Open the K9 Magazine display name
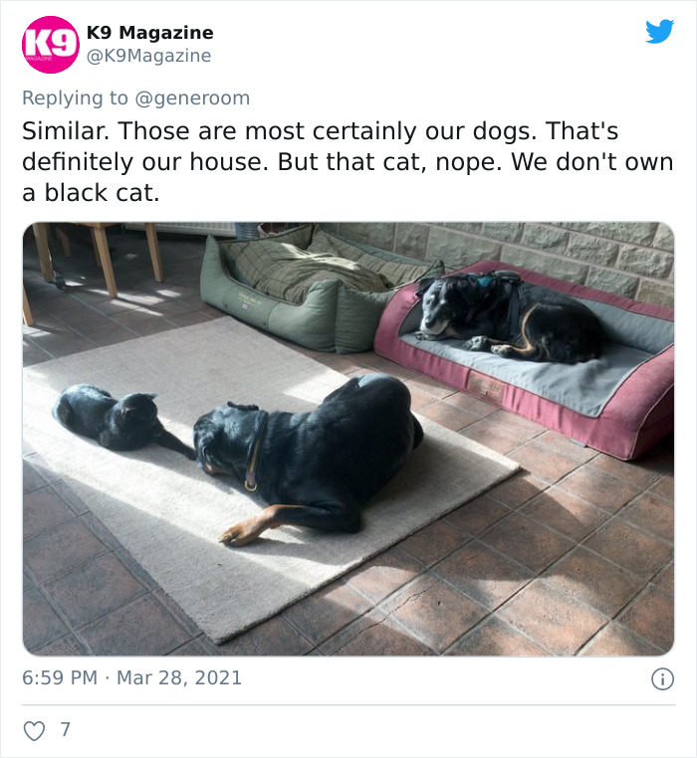This screenshot has height=758, width=697. coord(150,33)
